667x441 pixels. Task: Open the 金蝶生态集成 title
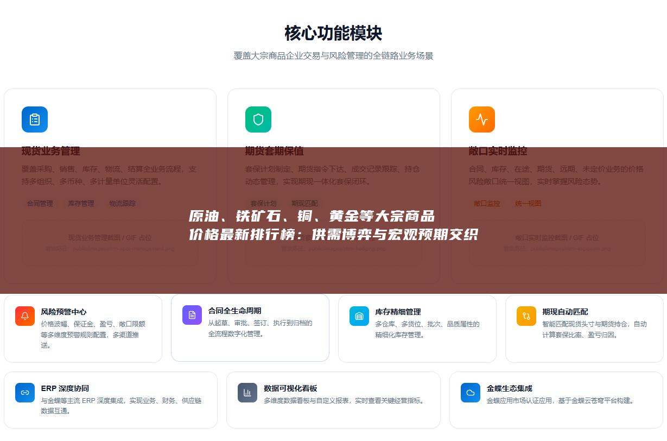coord(510,388)
